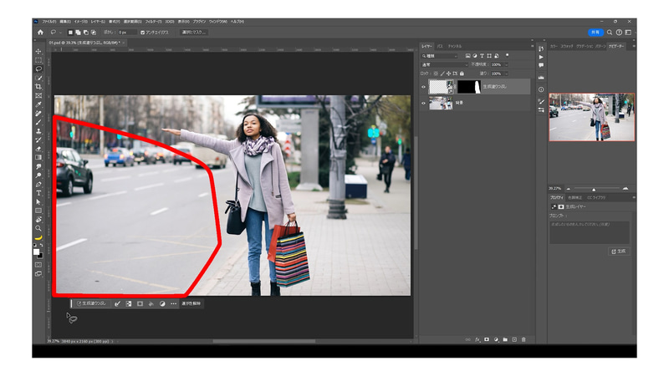Select the Eyedropper tool
669x376 pixels.
coord(38,104)
